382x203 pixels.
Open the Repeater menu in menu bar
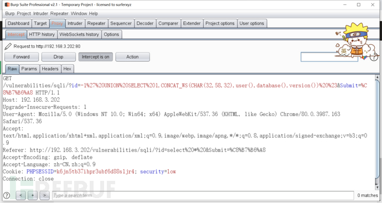coord(59,14)
